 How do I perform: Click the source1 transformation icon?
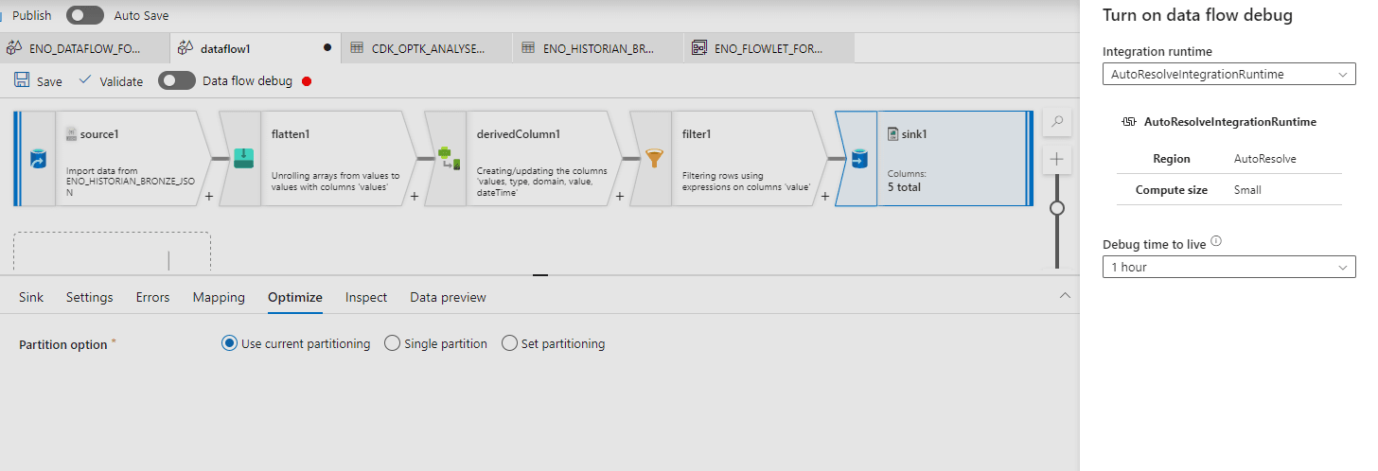click(x=39, y=161)
